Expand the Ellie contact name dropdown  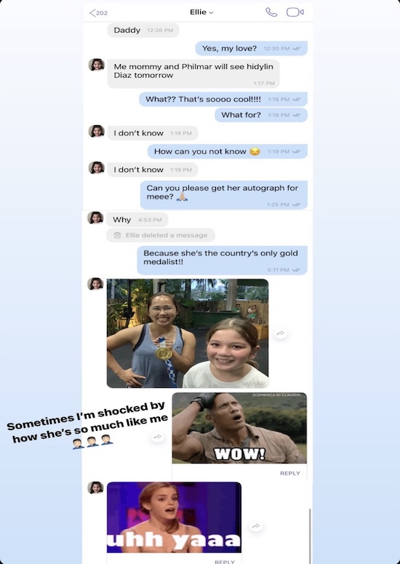click(201, 12)
